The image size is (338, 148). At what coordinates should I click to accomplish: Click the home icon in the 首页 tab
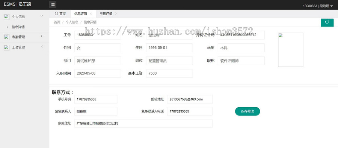point(56,13)
